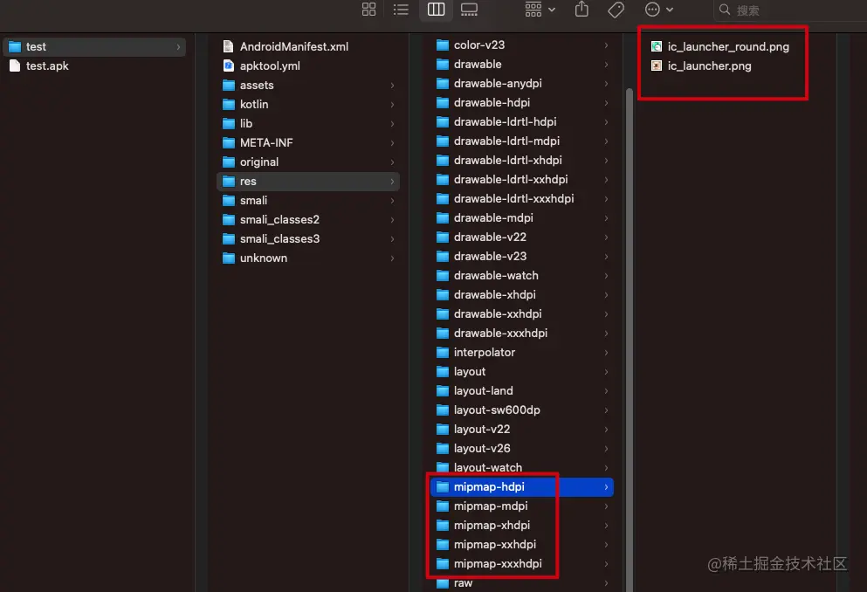
Task: Click the ic_launcher_round.png thumbnail icon
Action: [x=657, y=47]
